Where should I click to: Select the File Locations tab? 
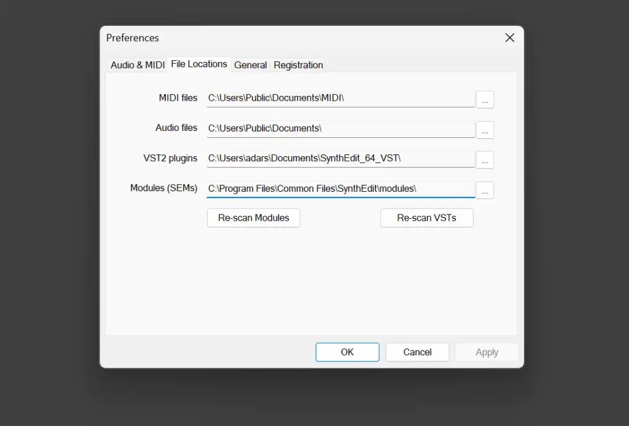[x=199, y=65]
